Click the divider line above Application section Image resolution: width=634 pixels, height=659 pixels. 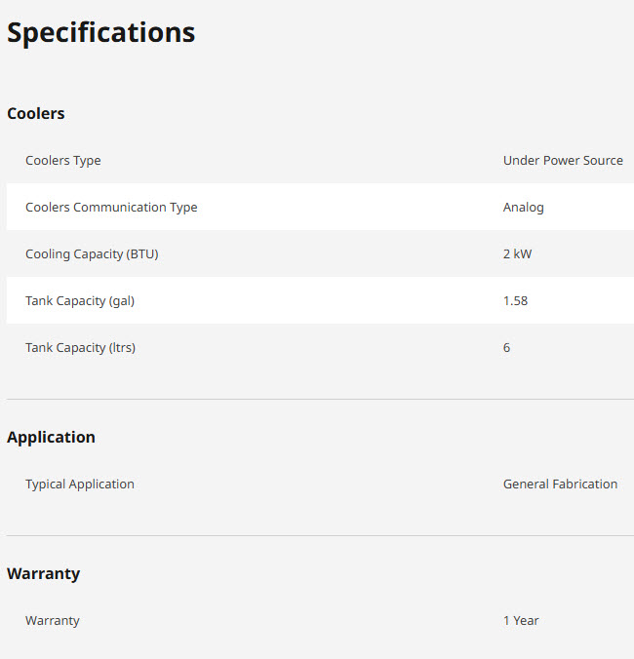pos(317,399)
